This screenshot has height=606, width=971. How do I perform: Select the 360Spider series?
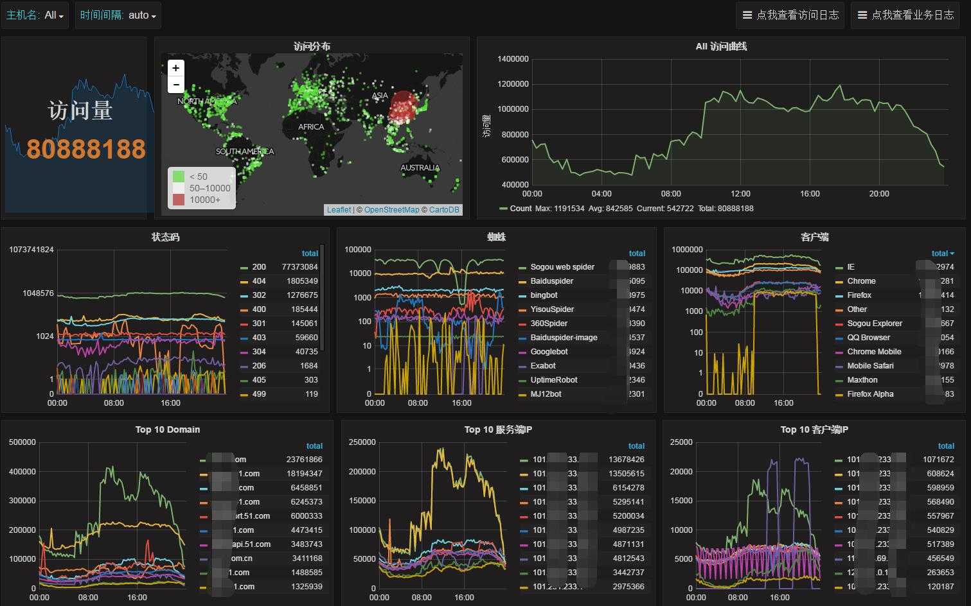click(549, 324)
